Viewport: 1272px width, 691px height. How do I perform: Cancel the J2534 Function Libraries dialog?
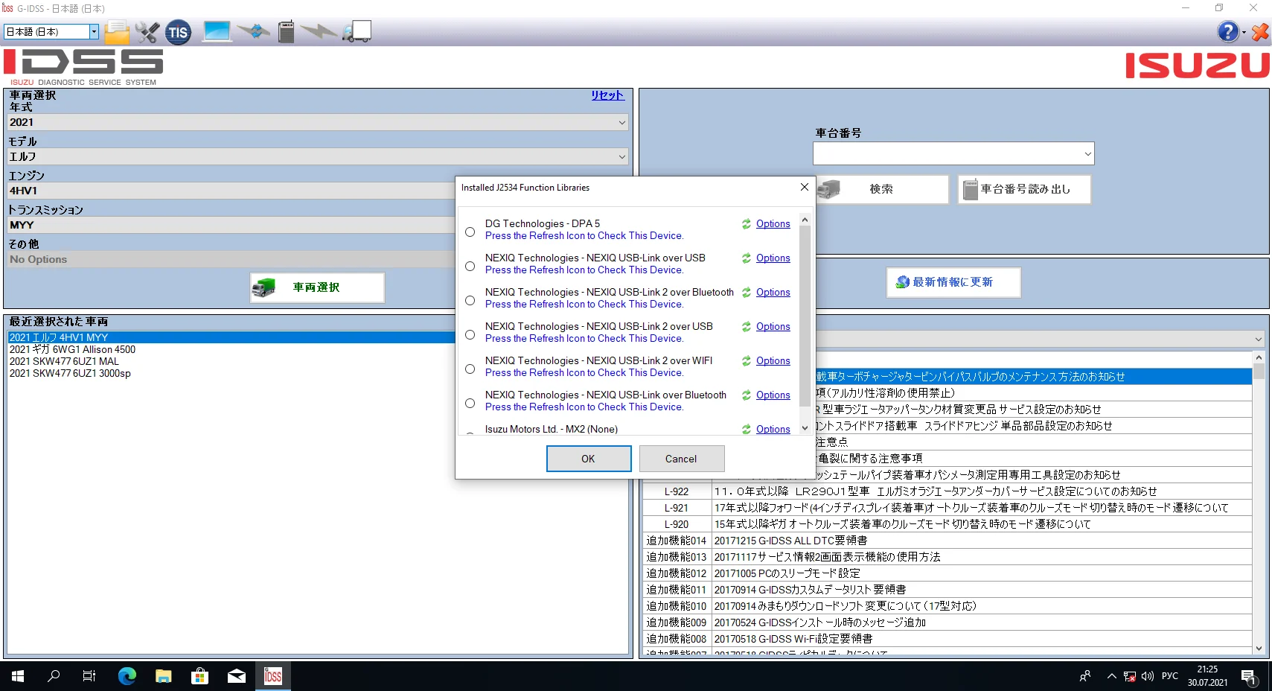[x=681, y=459]
